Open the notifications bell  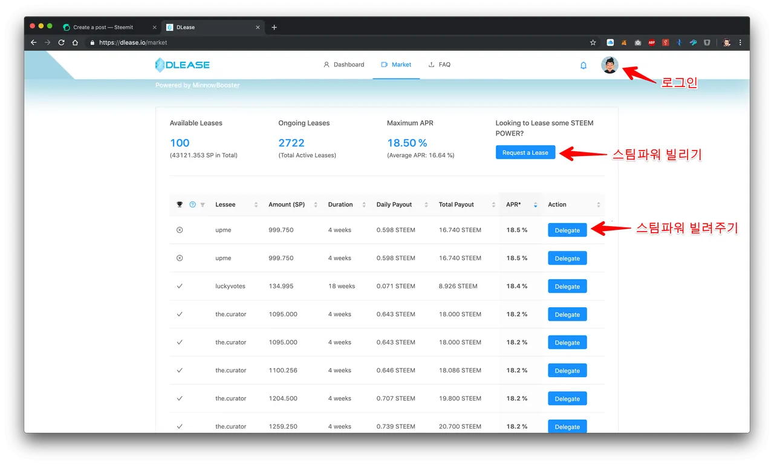coord(584,65)
